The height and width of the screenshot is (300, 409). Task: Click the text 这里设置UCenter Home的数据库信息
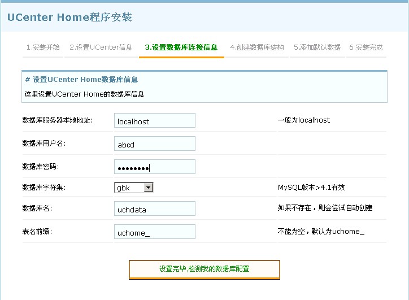(x=84, y=94)
